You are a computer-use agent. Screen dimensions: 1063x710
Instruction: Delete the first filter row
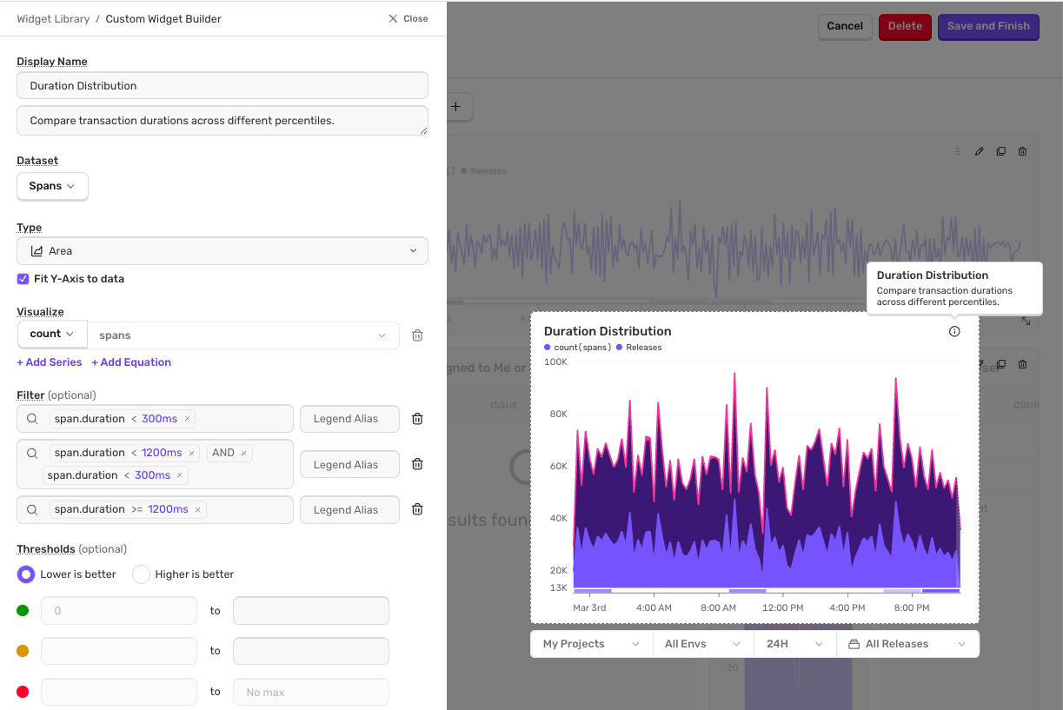pyautogui.click(x=417, y=419)
